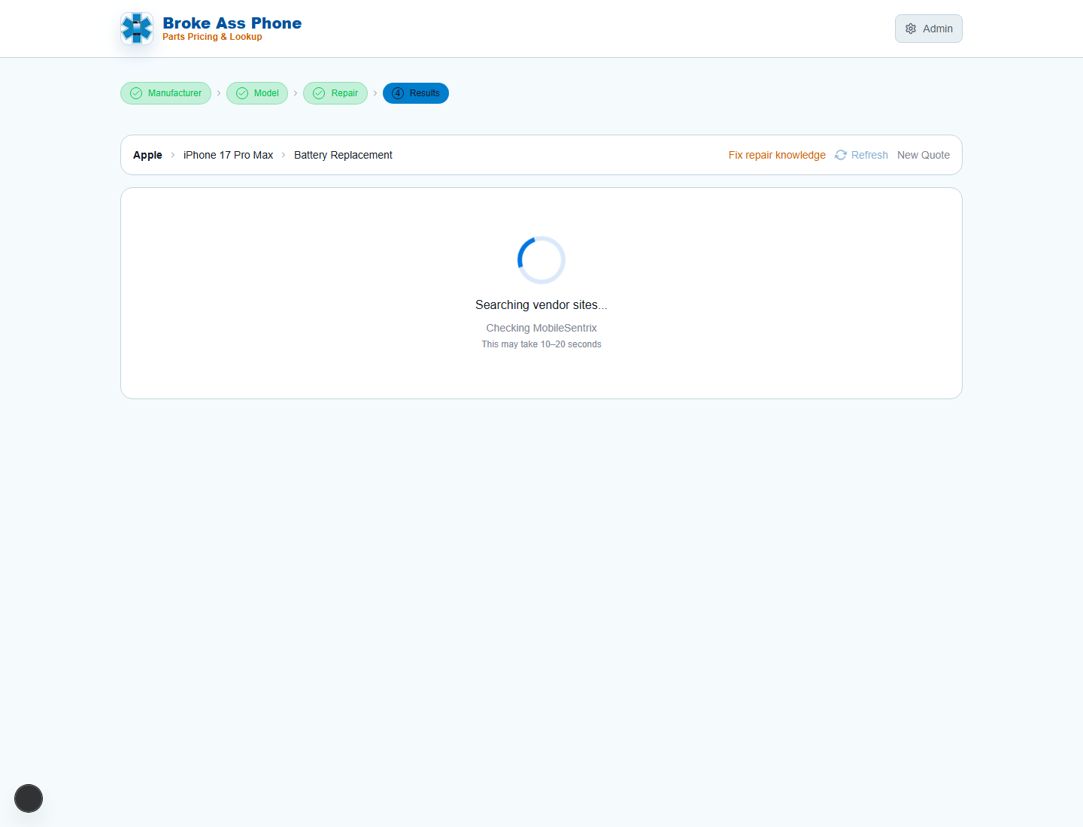The height and width of the screenshot is (827, 1083).
Task: Click the Parts Pricing & Lookup tagline
Action: (x=212, y=37)
